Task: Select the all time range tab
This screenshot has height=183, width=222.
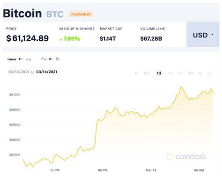Action: 209,73
